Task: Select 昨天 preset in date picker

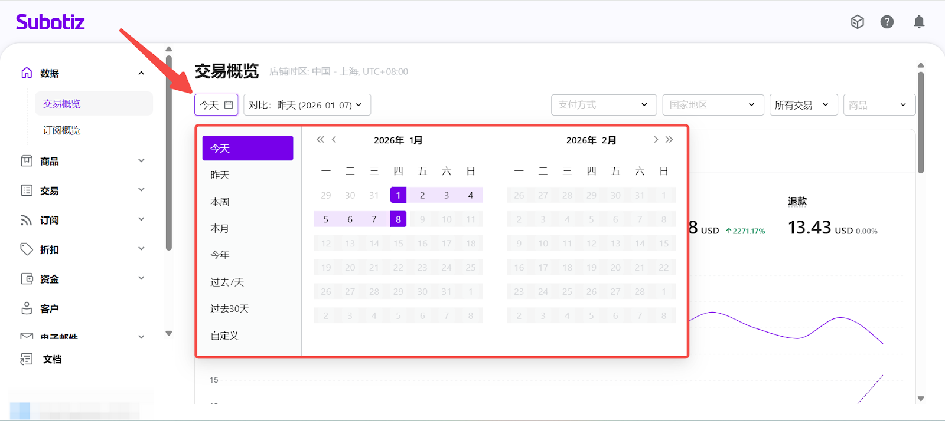Action: click(x=220, y=175)
